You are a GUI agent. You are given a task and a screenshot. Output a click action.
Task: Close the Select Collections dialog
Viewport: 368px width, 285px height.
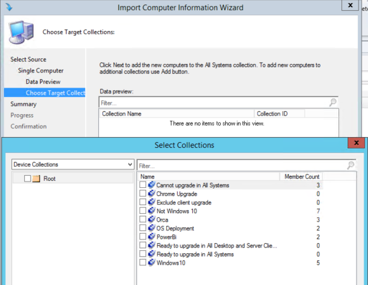357,143
